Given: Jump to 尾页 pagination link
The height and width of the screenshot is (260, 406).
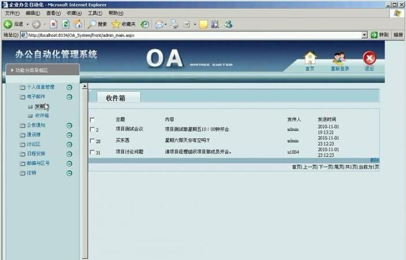Looking at the screenshot, I should (339, 167).
